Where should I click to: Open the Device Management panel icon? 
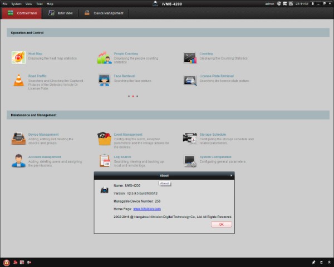click(18, 139)
